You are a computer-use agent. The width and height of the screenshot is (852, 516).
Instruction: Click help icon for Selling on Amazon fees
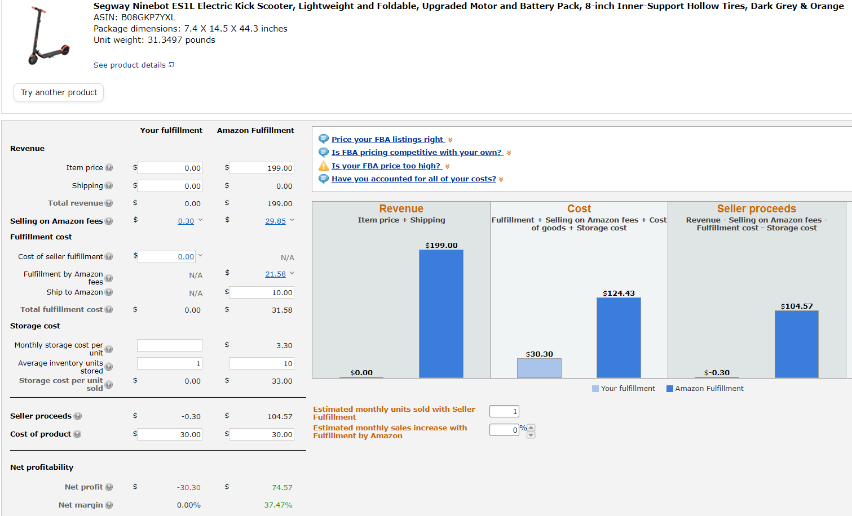[x=109, y=221]
